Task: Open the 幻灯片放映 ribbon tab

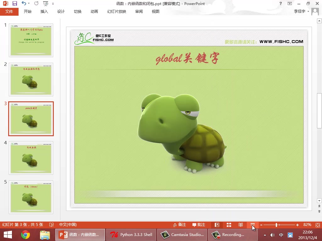Action: (x=116, y=11)
